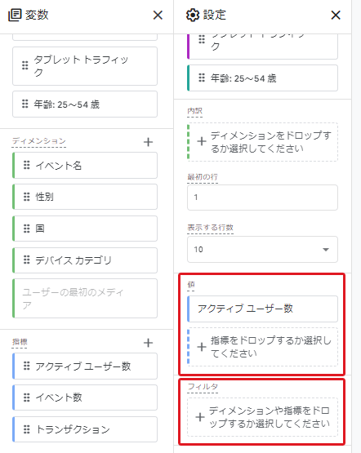Close the 変数 panel
This screenshot has height=453, width=361.
(x=158, y=15)
